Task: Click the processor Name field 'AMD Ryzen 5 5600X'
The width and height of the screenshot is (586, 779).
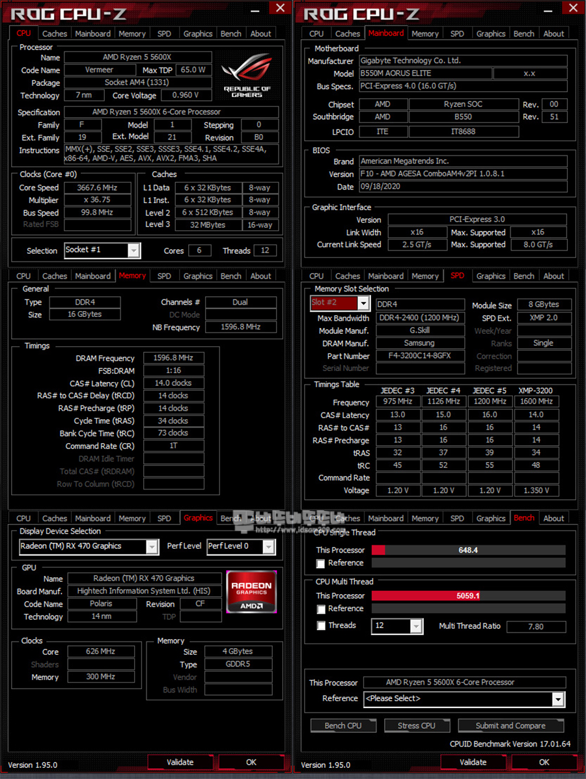Action: (137, 58)
